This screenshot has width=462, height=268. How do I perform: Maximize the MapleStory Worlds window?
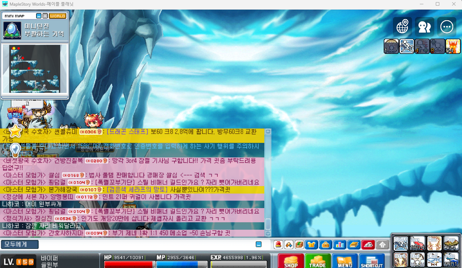[x=438, y=4]
